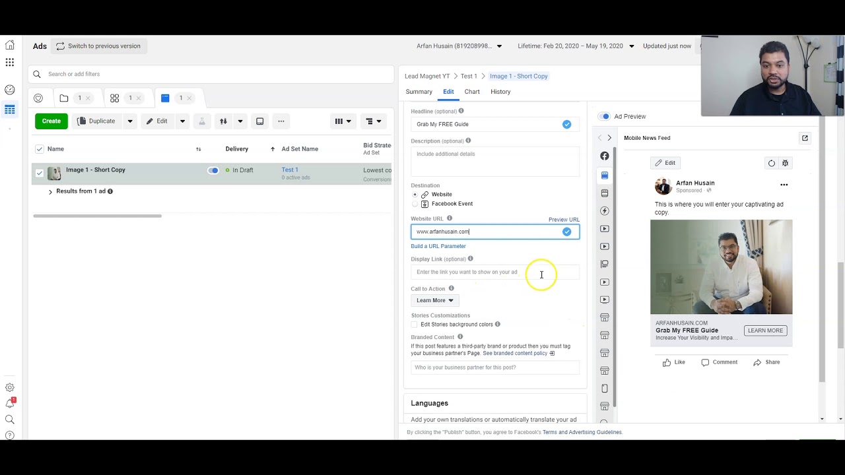This screenshot has height=475, width=845.
Task: Click the Preview URL link
Action: point(564,220)
